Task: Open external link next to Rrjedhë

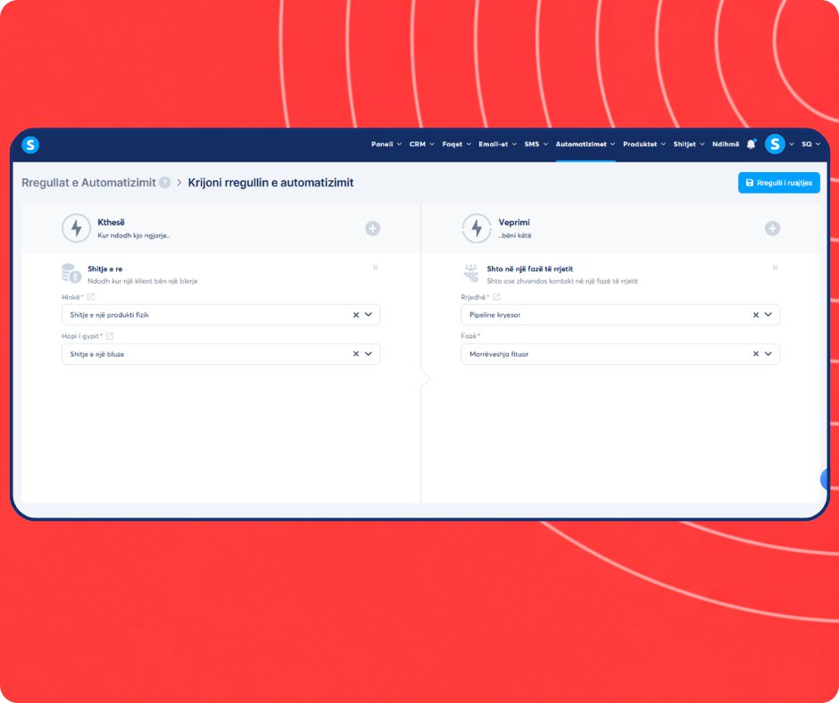Action: click(496, 297)
